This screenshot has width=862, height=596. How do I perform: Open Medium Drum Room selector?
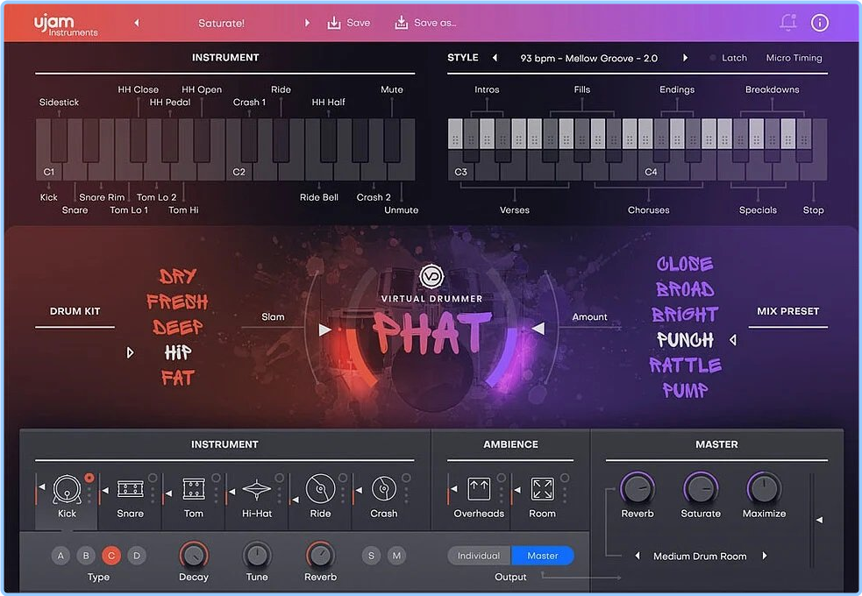[x=700, y=557]
